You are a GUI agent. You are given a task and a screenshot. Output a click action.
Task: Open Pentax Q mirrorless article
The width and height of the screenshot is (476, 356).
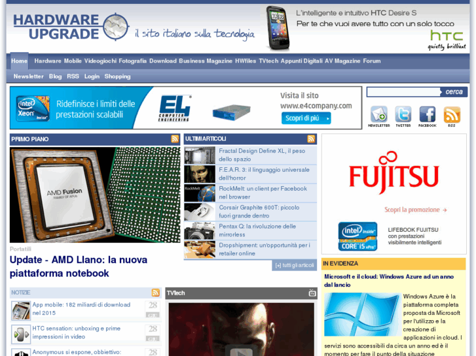pos(257,231)
